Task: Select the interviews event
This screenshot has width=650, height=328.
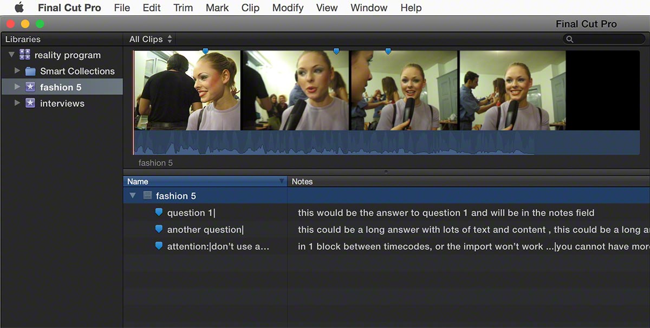Action: (x=61, y=103)
